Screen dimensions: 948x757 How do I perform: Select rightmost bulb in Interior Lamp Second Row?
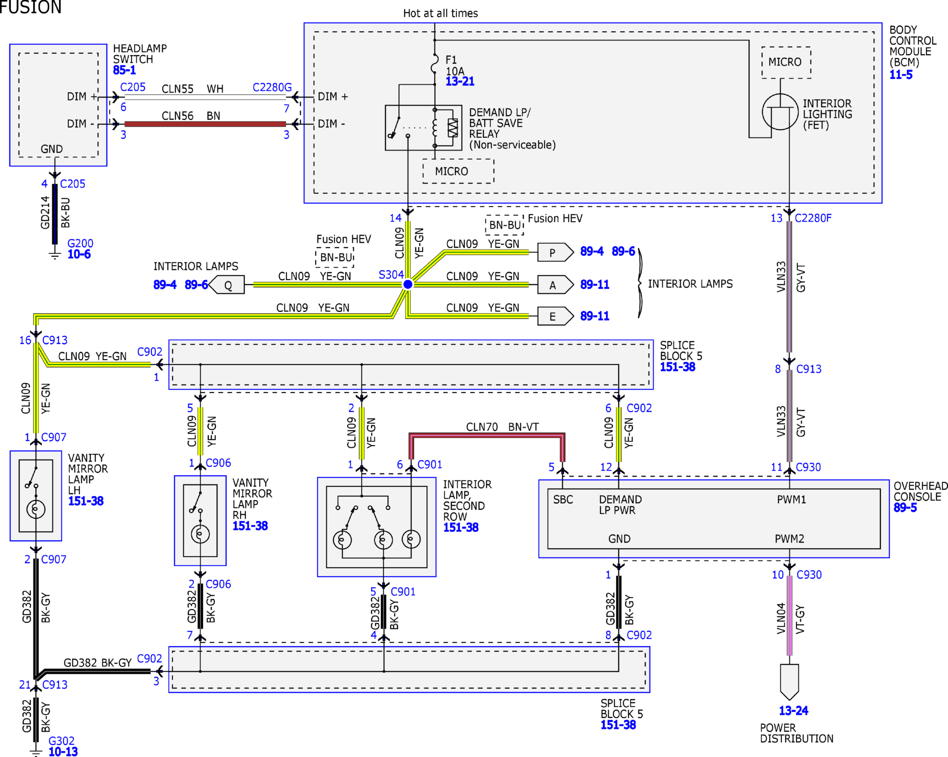pyautogui.click(x=411, y=539)
